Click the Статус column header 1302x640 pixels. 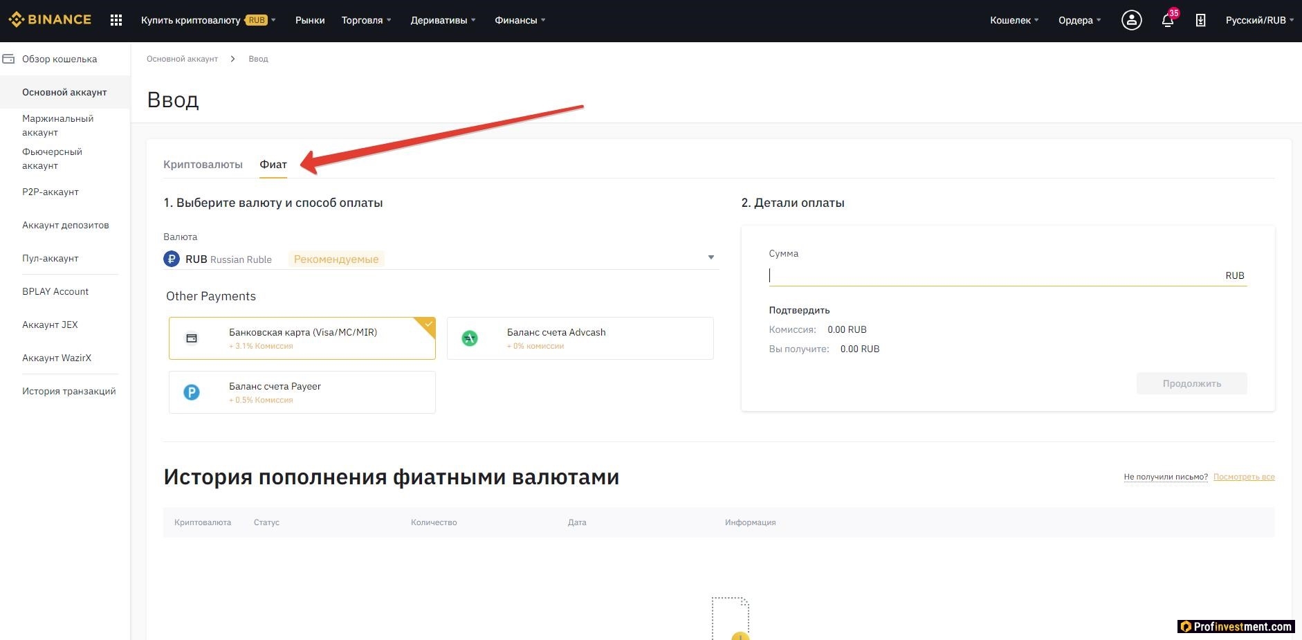266,522
